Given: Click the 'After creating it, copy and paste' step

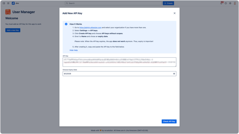Looking at the screenshot, I should coord(99,47).
